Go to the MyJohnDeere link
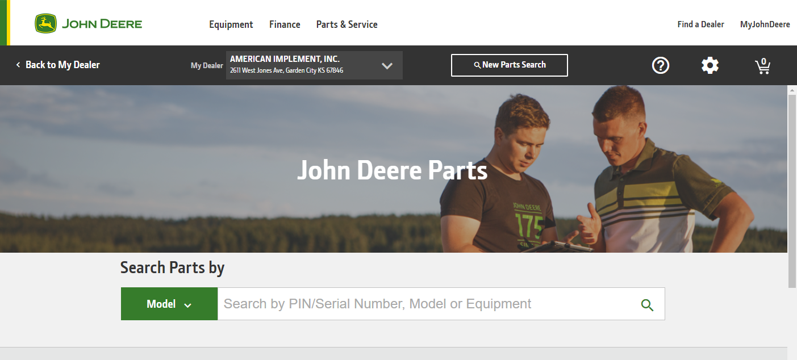 765,24
